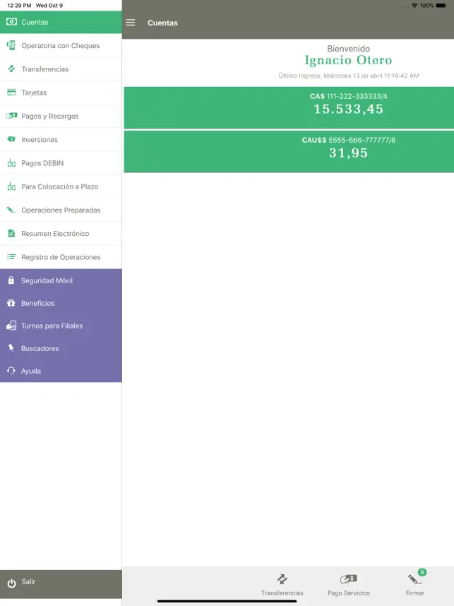
Task: Click the Ayuda headset icon
Action: click(11, 371)
